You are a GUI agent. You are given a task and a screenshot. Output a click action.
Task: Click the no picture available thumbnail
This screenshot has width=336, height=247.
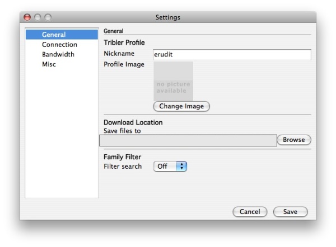point(173,81)
